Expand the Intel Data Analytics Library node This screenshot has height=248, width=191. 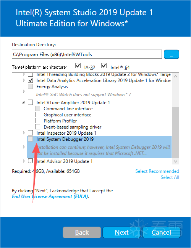[x=24, y=81]
